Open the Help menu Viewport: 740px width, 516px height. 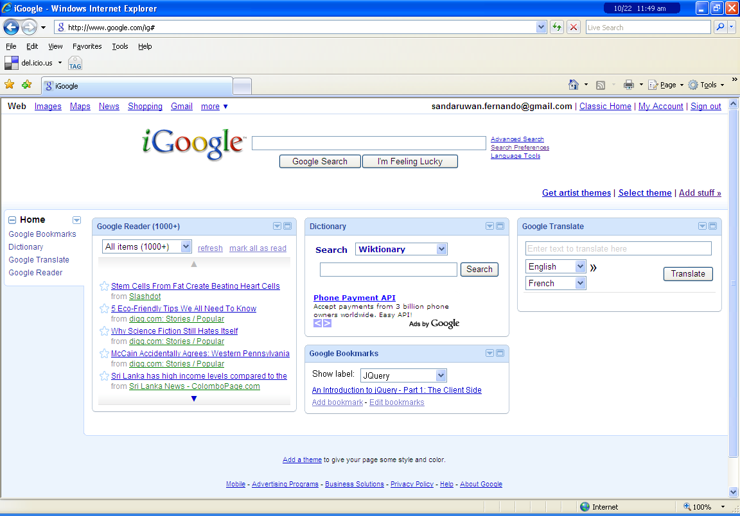pos(145,46)
